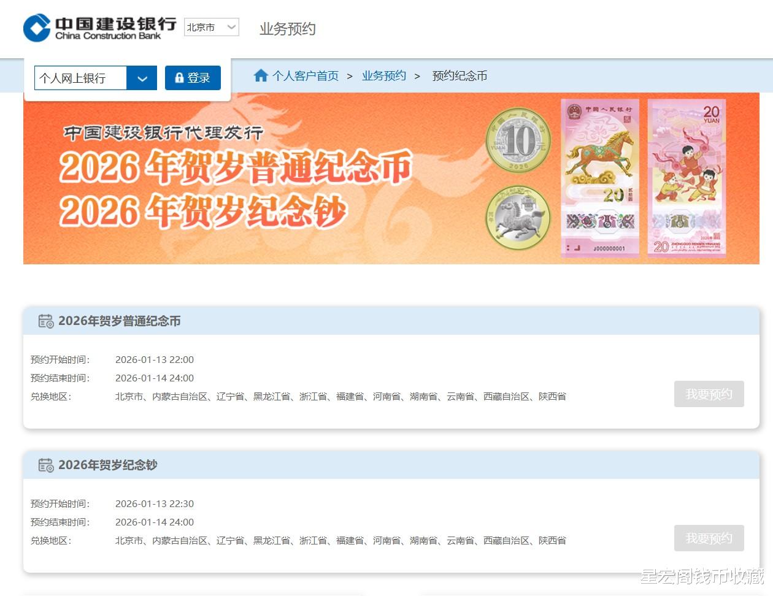Click the start time 2026-01-13 22:00
This screenshot has height=596, width=773.
pyautogui.click(x=155, y=359)
